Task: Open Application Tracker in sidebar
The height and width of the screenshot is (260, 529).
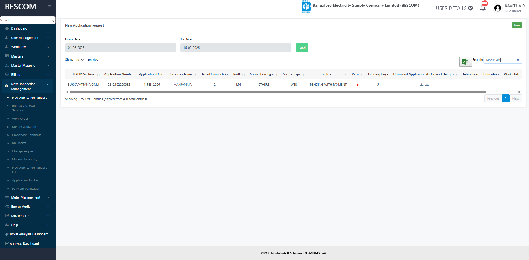Action: point(25,181)
